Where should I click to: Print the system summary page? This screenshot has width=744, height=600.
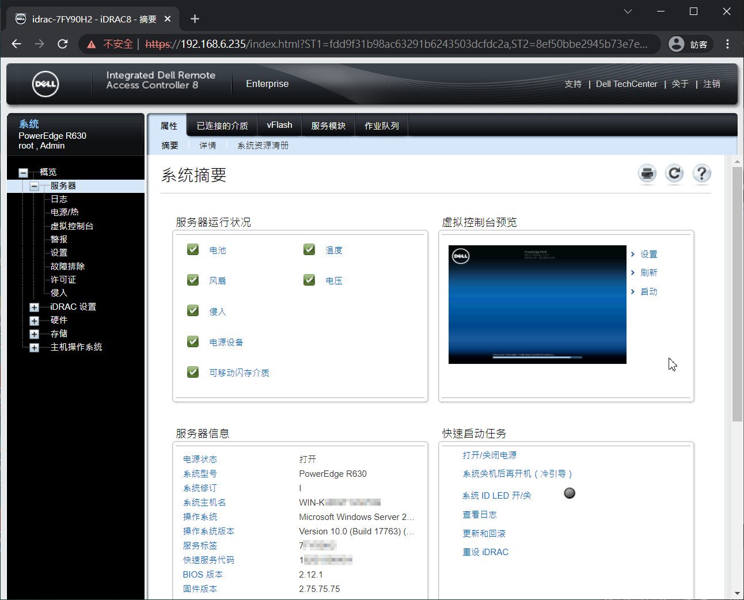coord(647,173)
